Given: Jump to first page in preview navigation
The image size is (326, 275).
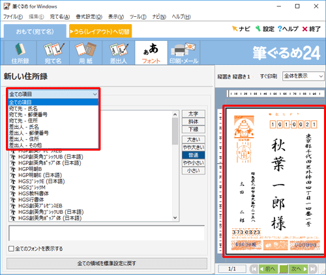Looking at the screenshot, I should click(254, 269).
